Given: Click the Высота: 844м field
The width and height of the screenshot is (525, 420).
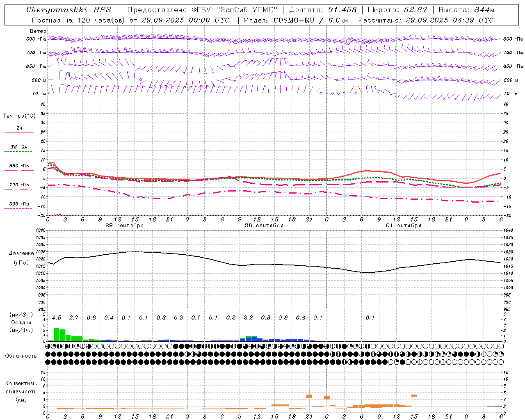Looking at the screenshot, I should coord(466,10).
